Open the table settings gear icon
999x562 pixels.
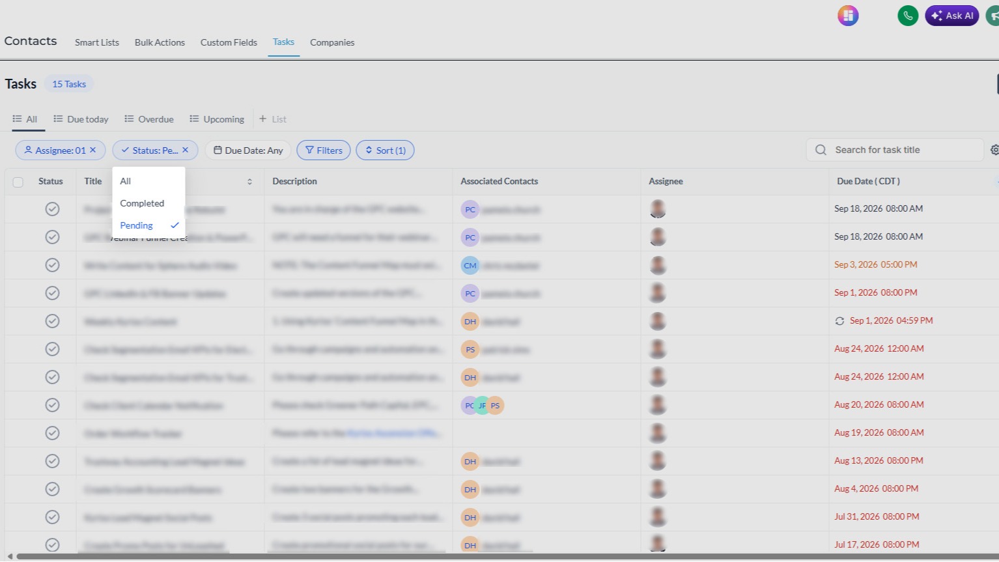pos(994,150)
